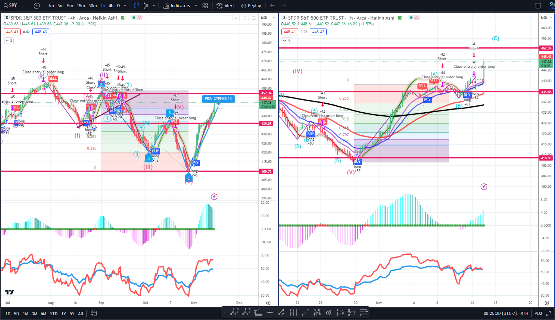Select the 3m timeframe

pyautogui.click(x=61, y=6)
